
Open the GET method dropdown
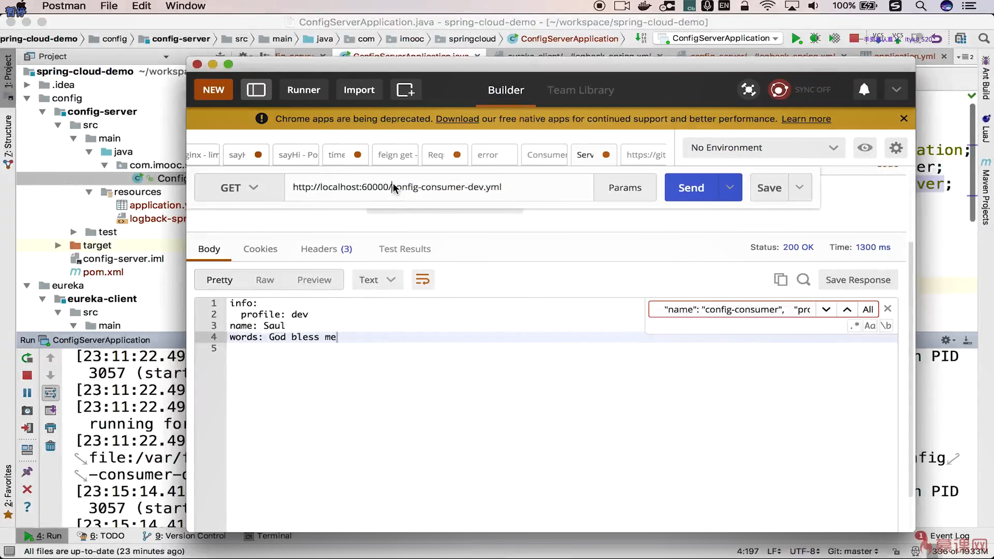coord(239,187)
